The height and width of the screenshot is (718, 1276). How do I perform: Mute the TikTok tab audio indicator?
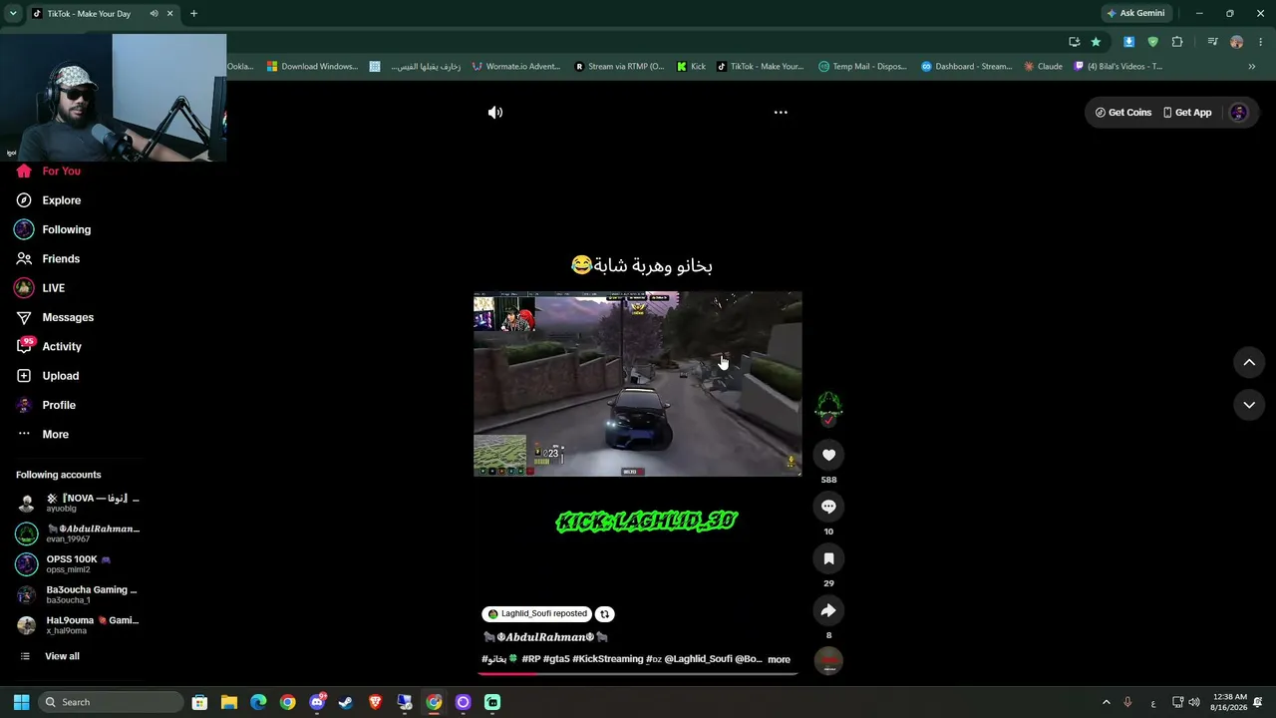[x=154, y=14]
